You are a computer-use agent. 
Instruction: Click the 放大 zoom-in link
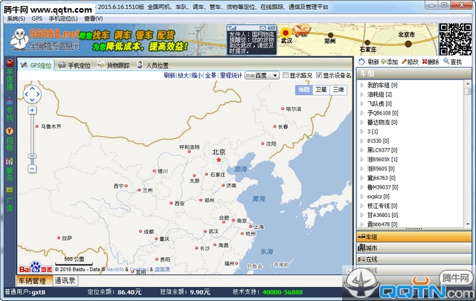(x=183, y=76)
